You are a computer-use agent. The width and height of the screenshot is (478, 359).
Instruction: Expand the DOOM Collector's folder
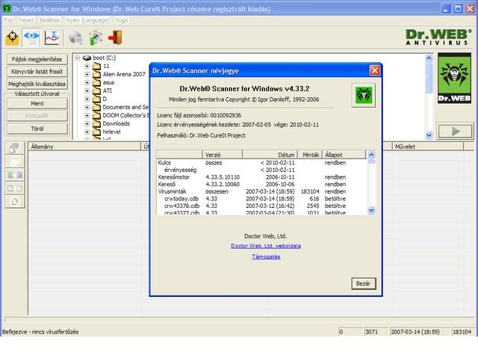pyautogui.click(x=87, y=115)
